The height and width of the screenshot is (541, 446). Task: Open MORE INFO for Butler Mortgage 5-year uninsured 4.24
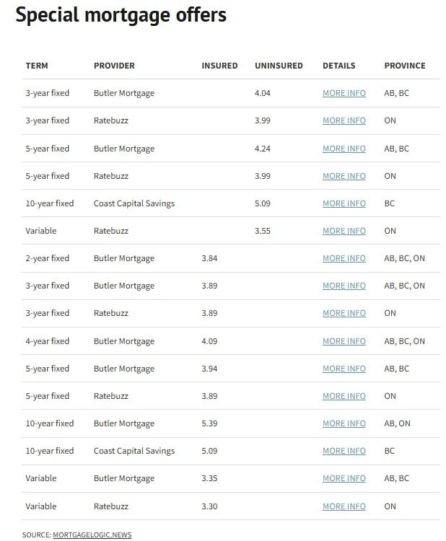(344, 149)
